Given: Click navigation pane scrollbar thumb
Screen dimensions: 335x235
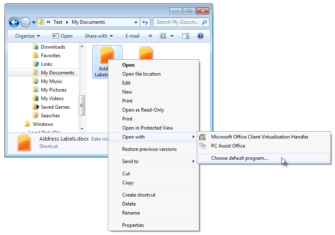Looking at the screenshot, I should tap(82, 105).
